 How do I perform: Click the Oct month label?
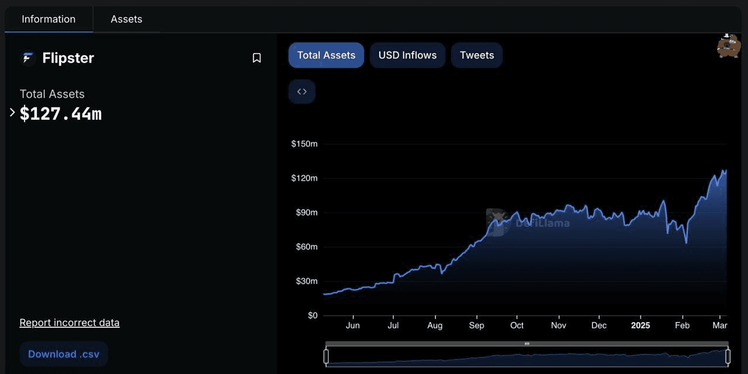(517, 325)
